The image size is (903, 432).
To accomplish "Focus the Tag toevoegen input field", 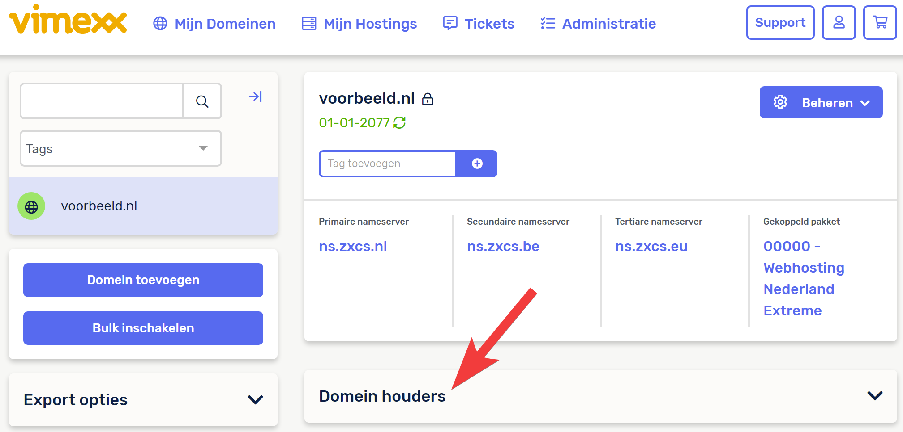I will click(388, 164).
